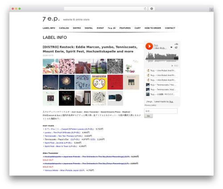Open Orchestra In The Sky (Tokyo Recordings) link

(87, 164)
